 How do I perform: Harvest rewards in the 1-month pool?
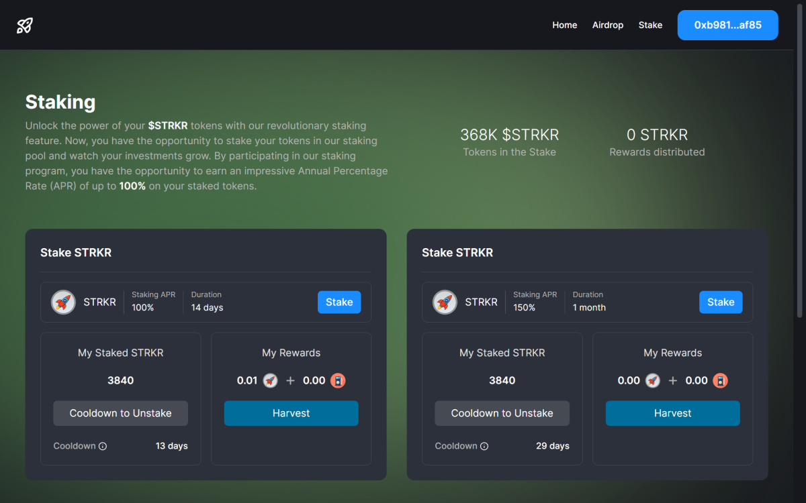click(672, 413)
